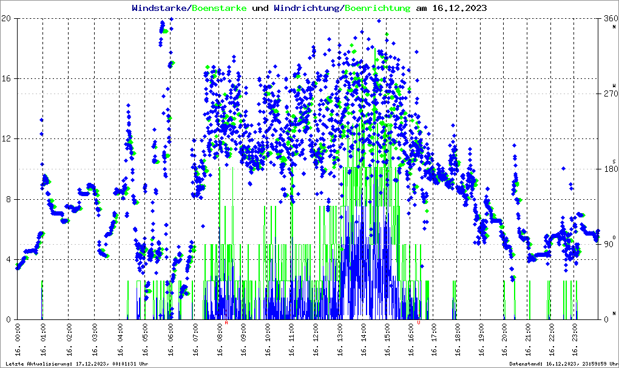The height and width of the screenshot is (368, 619).
Task: Click the time label '16. 03:00'
Action: tap(94, 339)
